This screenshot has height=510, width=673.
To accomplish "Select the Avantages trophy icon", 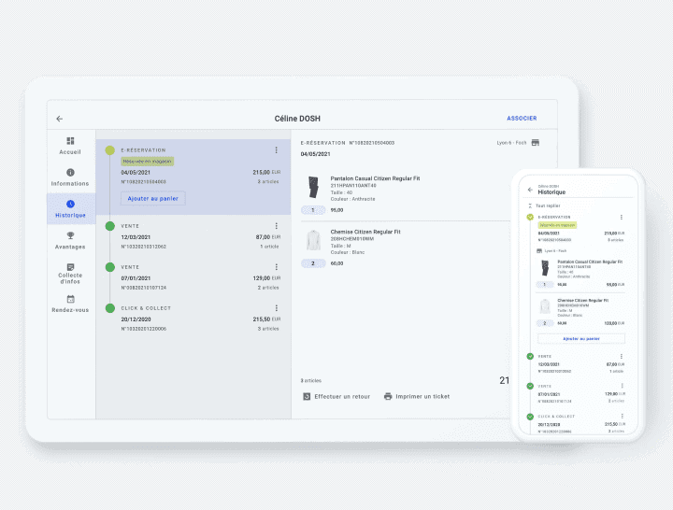I will click(x=70, y=236).
